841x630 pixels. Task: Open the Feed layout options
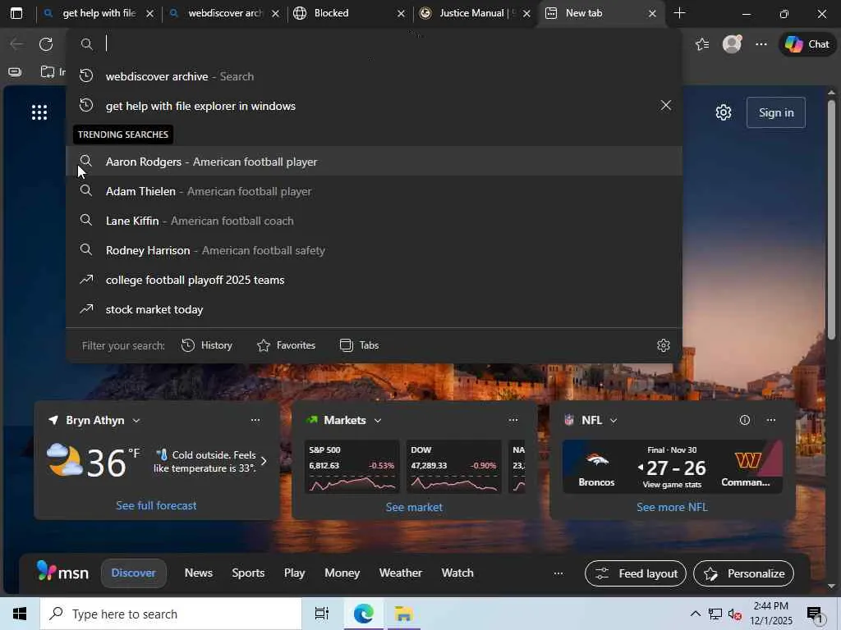pos(636,573)
